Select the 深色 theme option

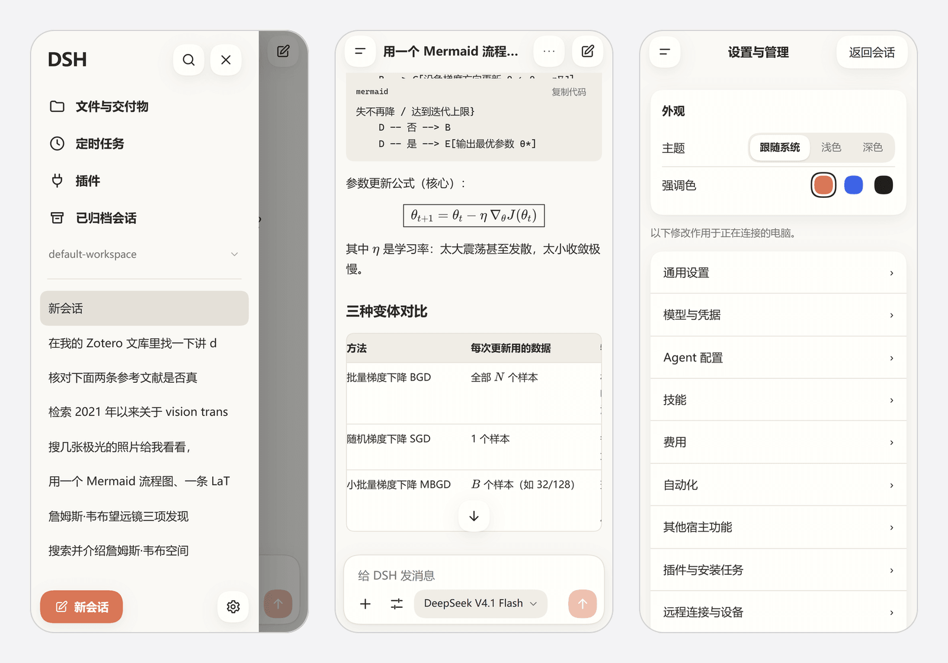coord(872,148)
